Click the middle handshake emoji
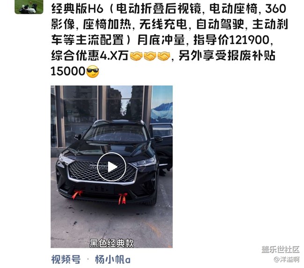 point(150,56)
